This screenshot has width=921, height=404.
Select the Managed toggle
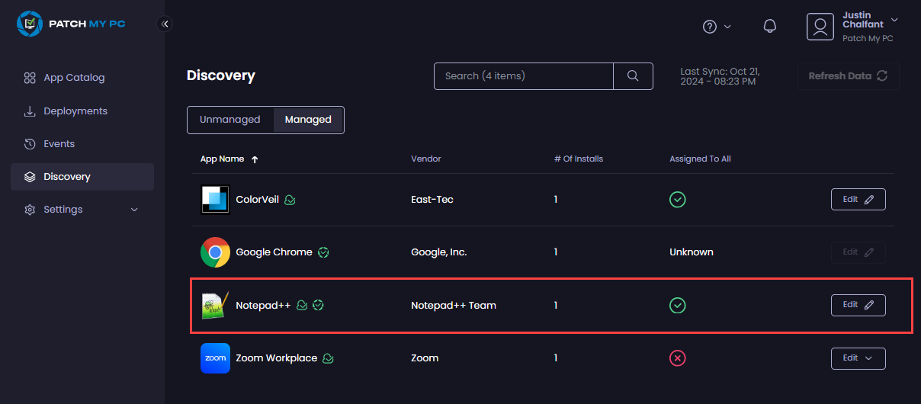point(308,120)
